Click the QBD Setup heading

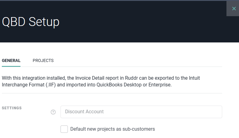coord(31,22)
